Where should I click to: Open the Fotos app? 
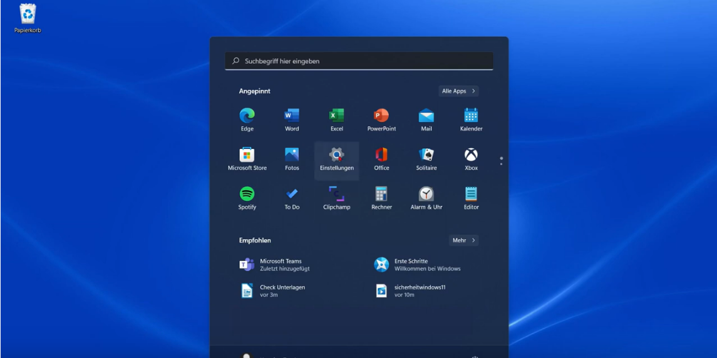292,159
